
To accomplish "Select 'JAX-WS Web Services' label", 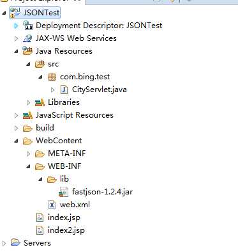I will tap(76, 38).
